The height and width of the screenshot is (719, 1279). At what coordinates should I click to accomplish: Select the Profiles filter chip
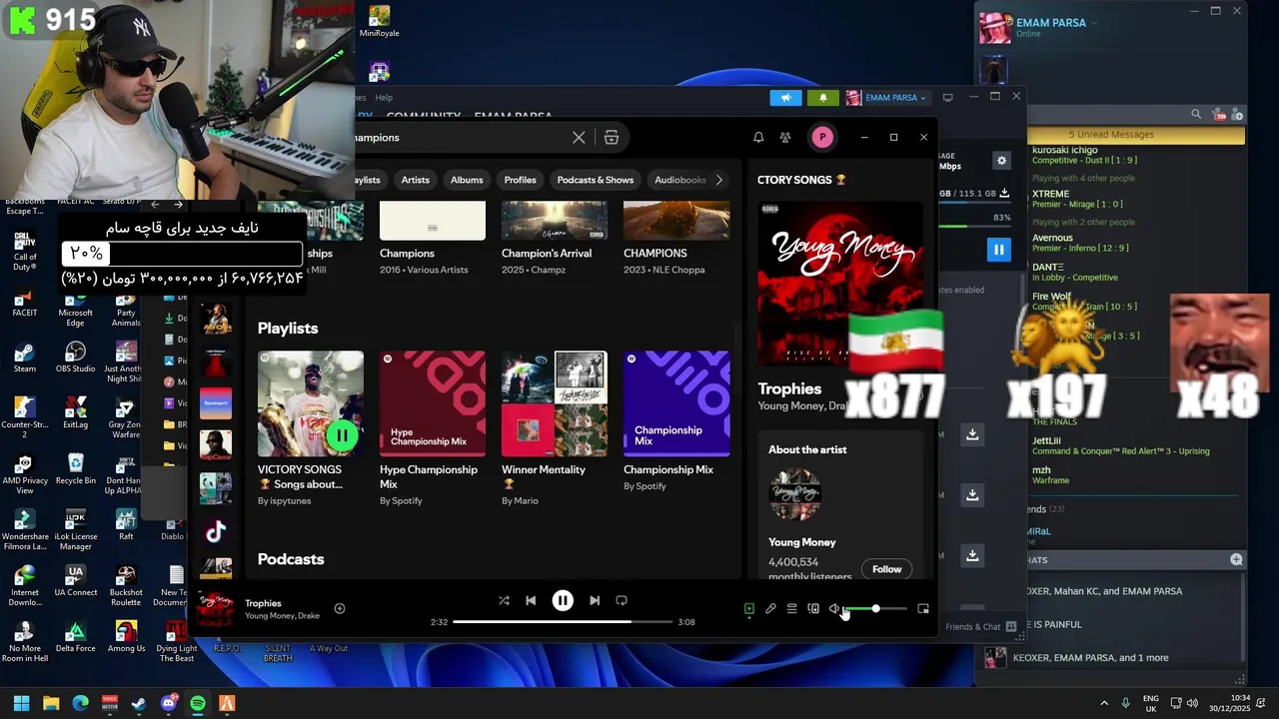pyautogui.click(x=520, y=180)
